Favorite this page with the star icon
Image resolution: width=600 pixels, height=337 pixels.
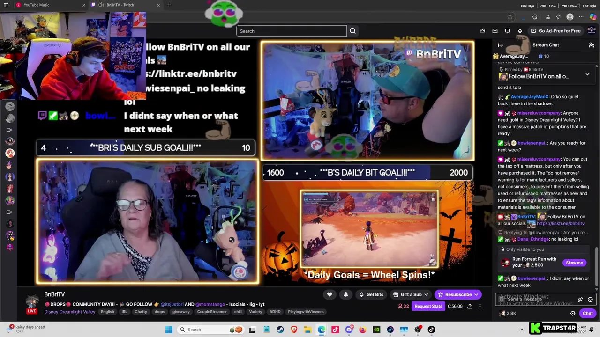[x=510, y=17]
